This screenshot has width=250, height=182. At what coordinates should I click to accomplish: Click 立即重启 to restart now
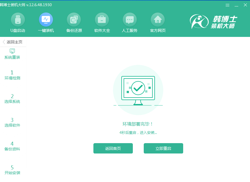(x=163, y=148)
